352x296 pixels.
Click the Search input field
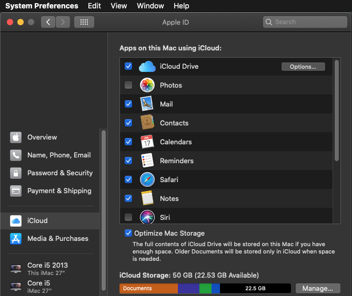tap(305, 22)
